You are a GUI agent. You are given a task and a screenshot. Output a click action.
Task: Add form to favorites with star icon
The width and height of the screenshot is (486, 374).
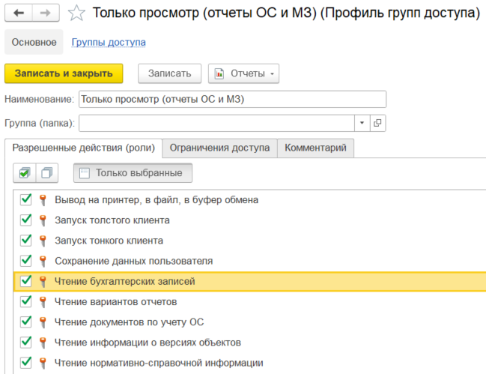coord(76,13)
